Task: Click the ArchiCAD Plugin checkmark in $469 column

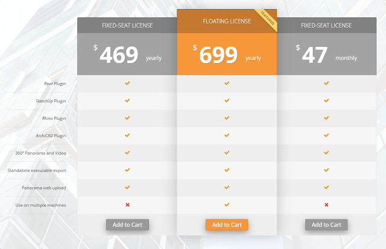Action: click(x=127, y=135)
